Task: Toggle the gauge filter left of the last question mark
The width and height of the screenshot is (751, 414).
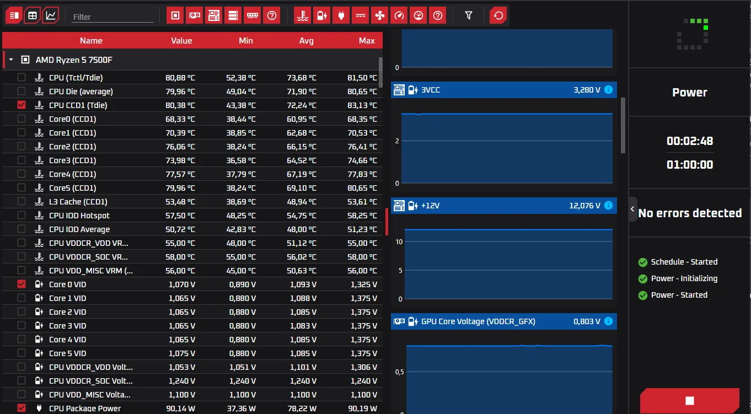Action: coord(418,15)
